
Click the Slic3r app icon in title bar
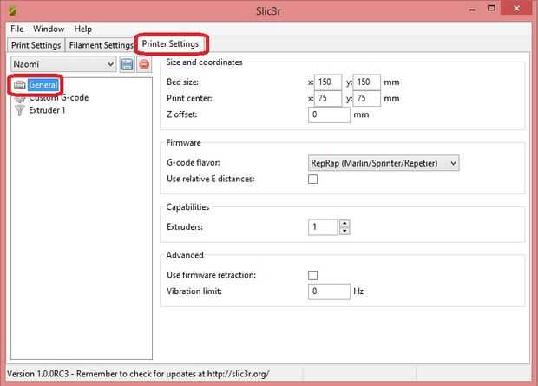(x=12, y=10)
